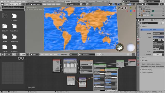This screenshot has height=93, width=165.
Task: Toggle viewport overlays button
Action: [119, 4]
